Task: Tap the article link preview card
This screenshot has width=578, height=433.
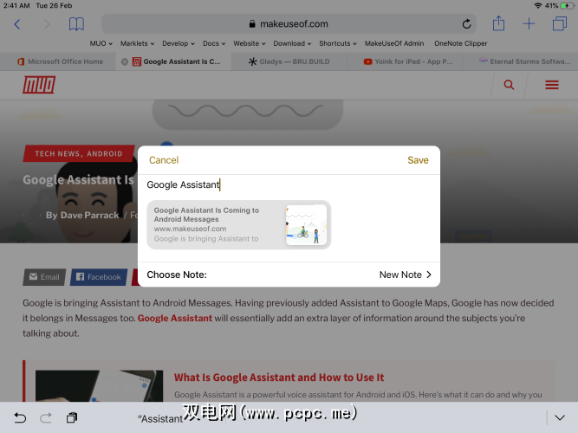Action: (x=239, y=225)
